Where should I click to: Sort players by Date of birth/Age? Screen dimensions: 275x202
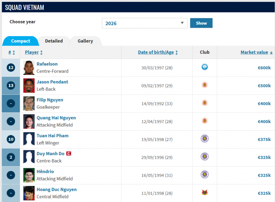pyautogui.click(x=158, y=52)
